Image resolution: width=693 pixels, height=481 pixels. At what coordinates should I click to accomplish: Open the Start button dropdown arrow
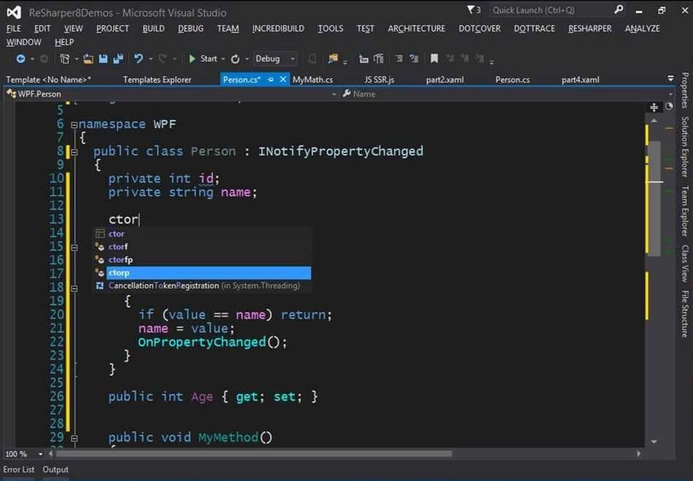223,58
